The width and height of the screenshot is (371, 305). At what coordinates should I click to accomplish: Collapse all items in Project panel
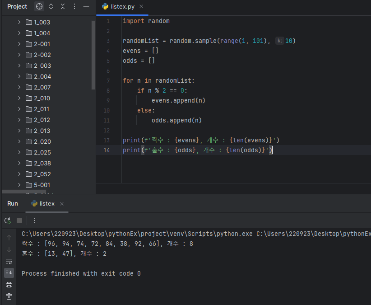[63, 6]
